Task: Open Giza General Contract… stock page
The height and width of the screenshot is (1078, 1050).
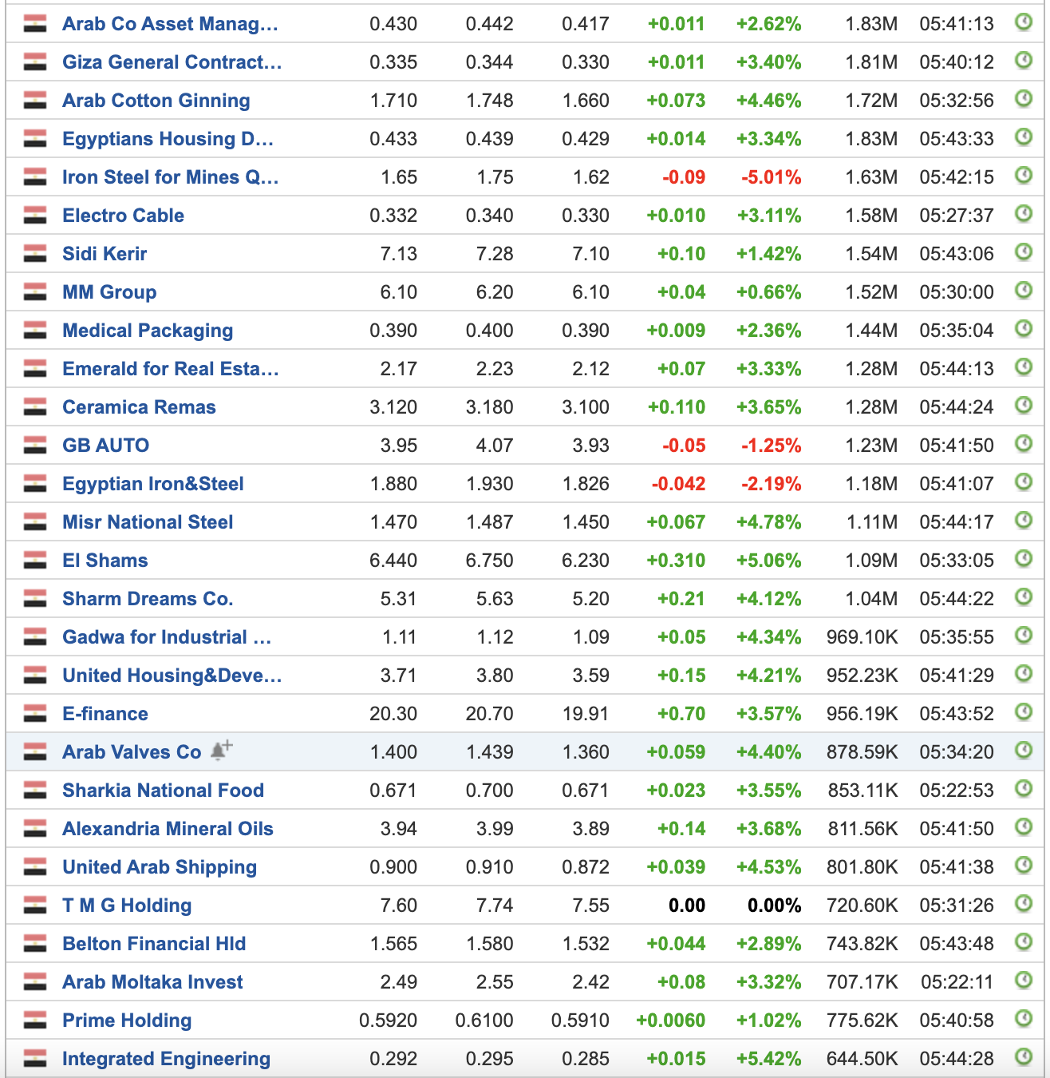Action: 172,62
